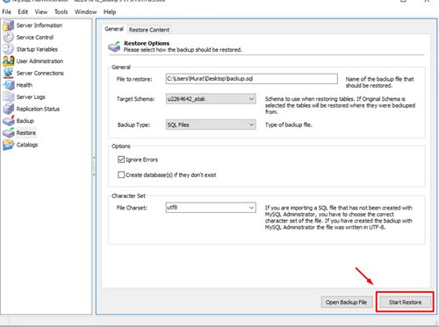The width and height of the screenshot is (439, 327).
Task: Switch to the General tab
Action: [114, 29]
